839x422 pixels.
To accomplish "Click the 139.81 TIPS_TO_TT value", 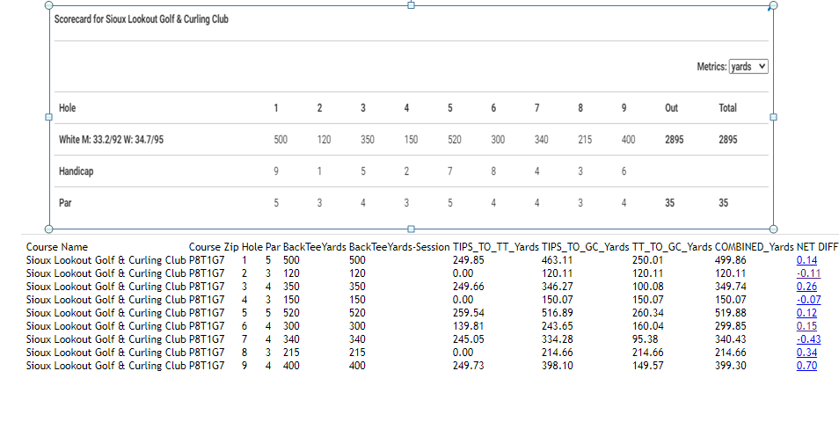I will pyautogui.click(x=468, y=326).
